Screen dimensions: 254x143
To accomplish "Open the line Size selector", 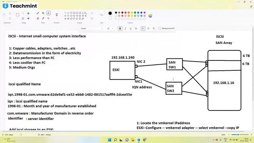I will click(102, 15).
